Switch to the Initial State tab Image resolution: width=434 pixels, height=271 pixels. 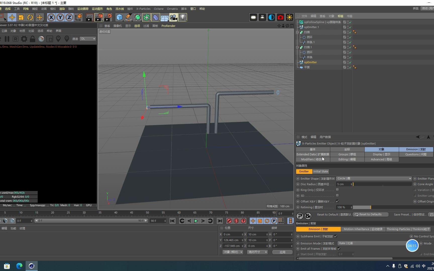coord(320,171)
